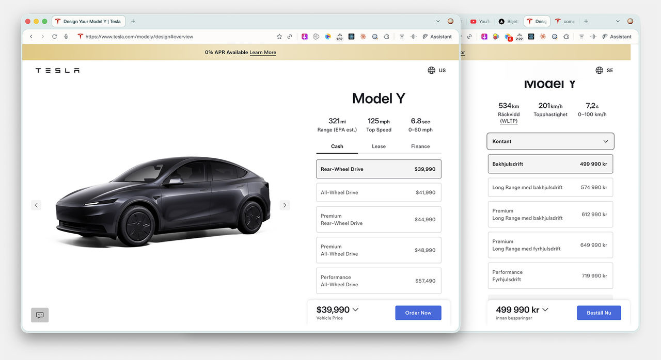
Task: Click the React DevTools icon in the back window
Action: click(x=531, y=37)
